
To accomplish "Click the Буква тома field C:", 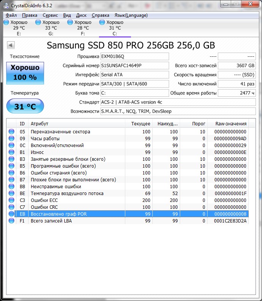I will [135, 93].
